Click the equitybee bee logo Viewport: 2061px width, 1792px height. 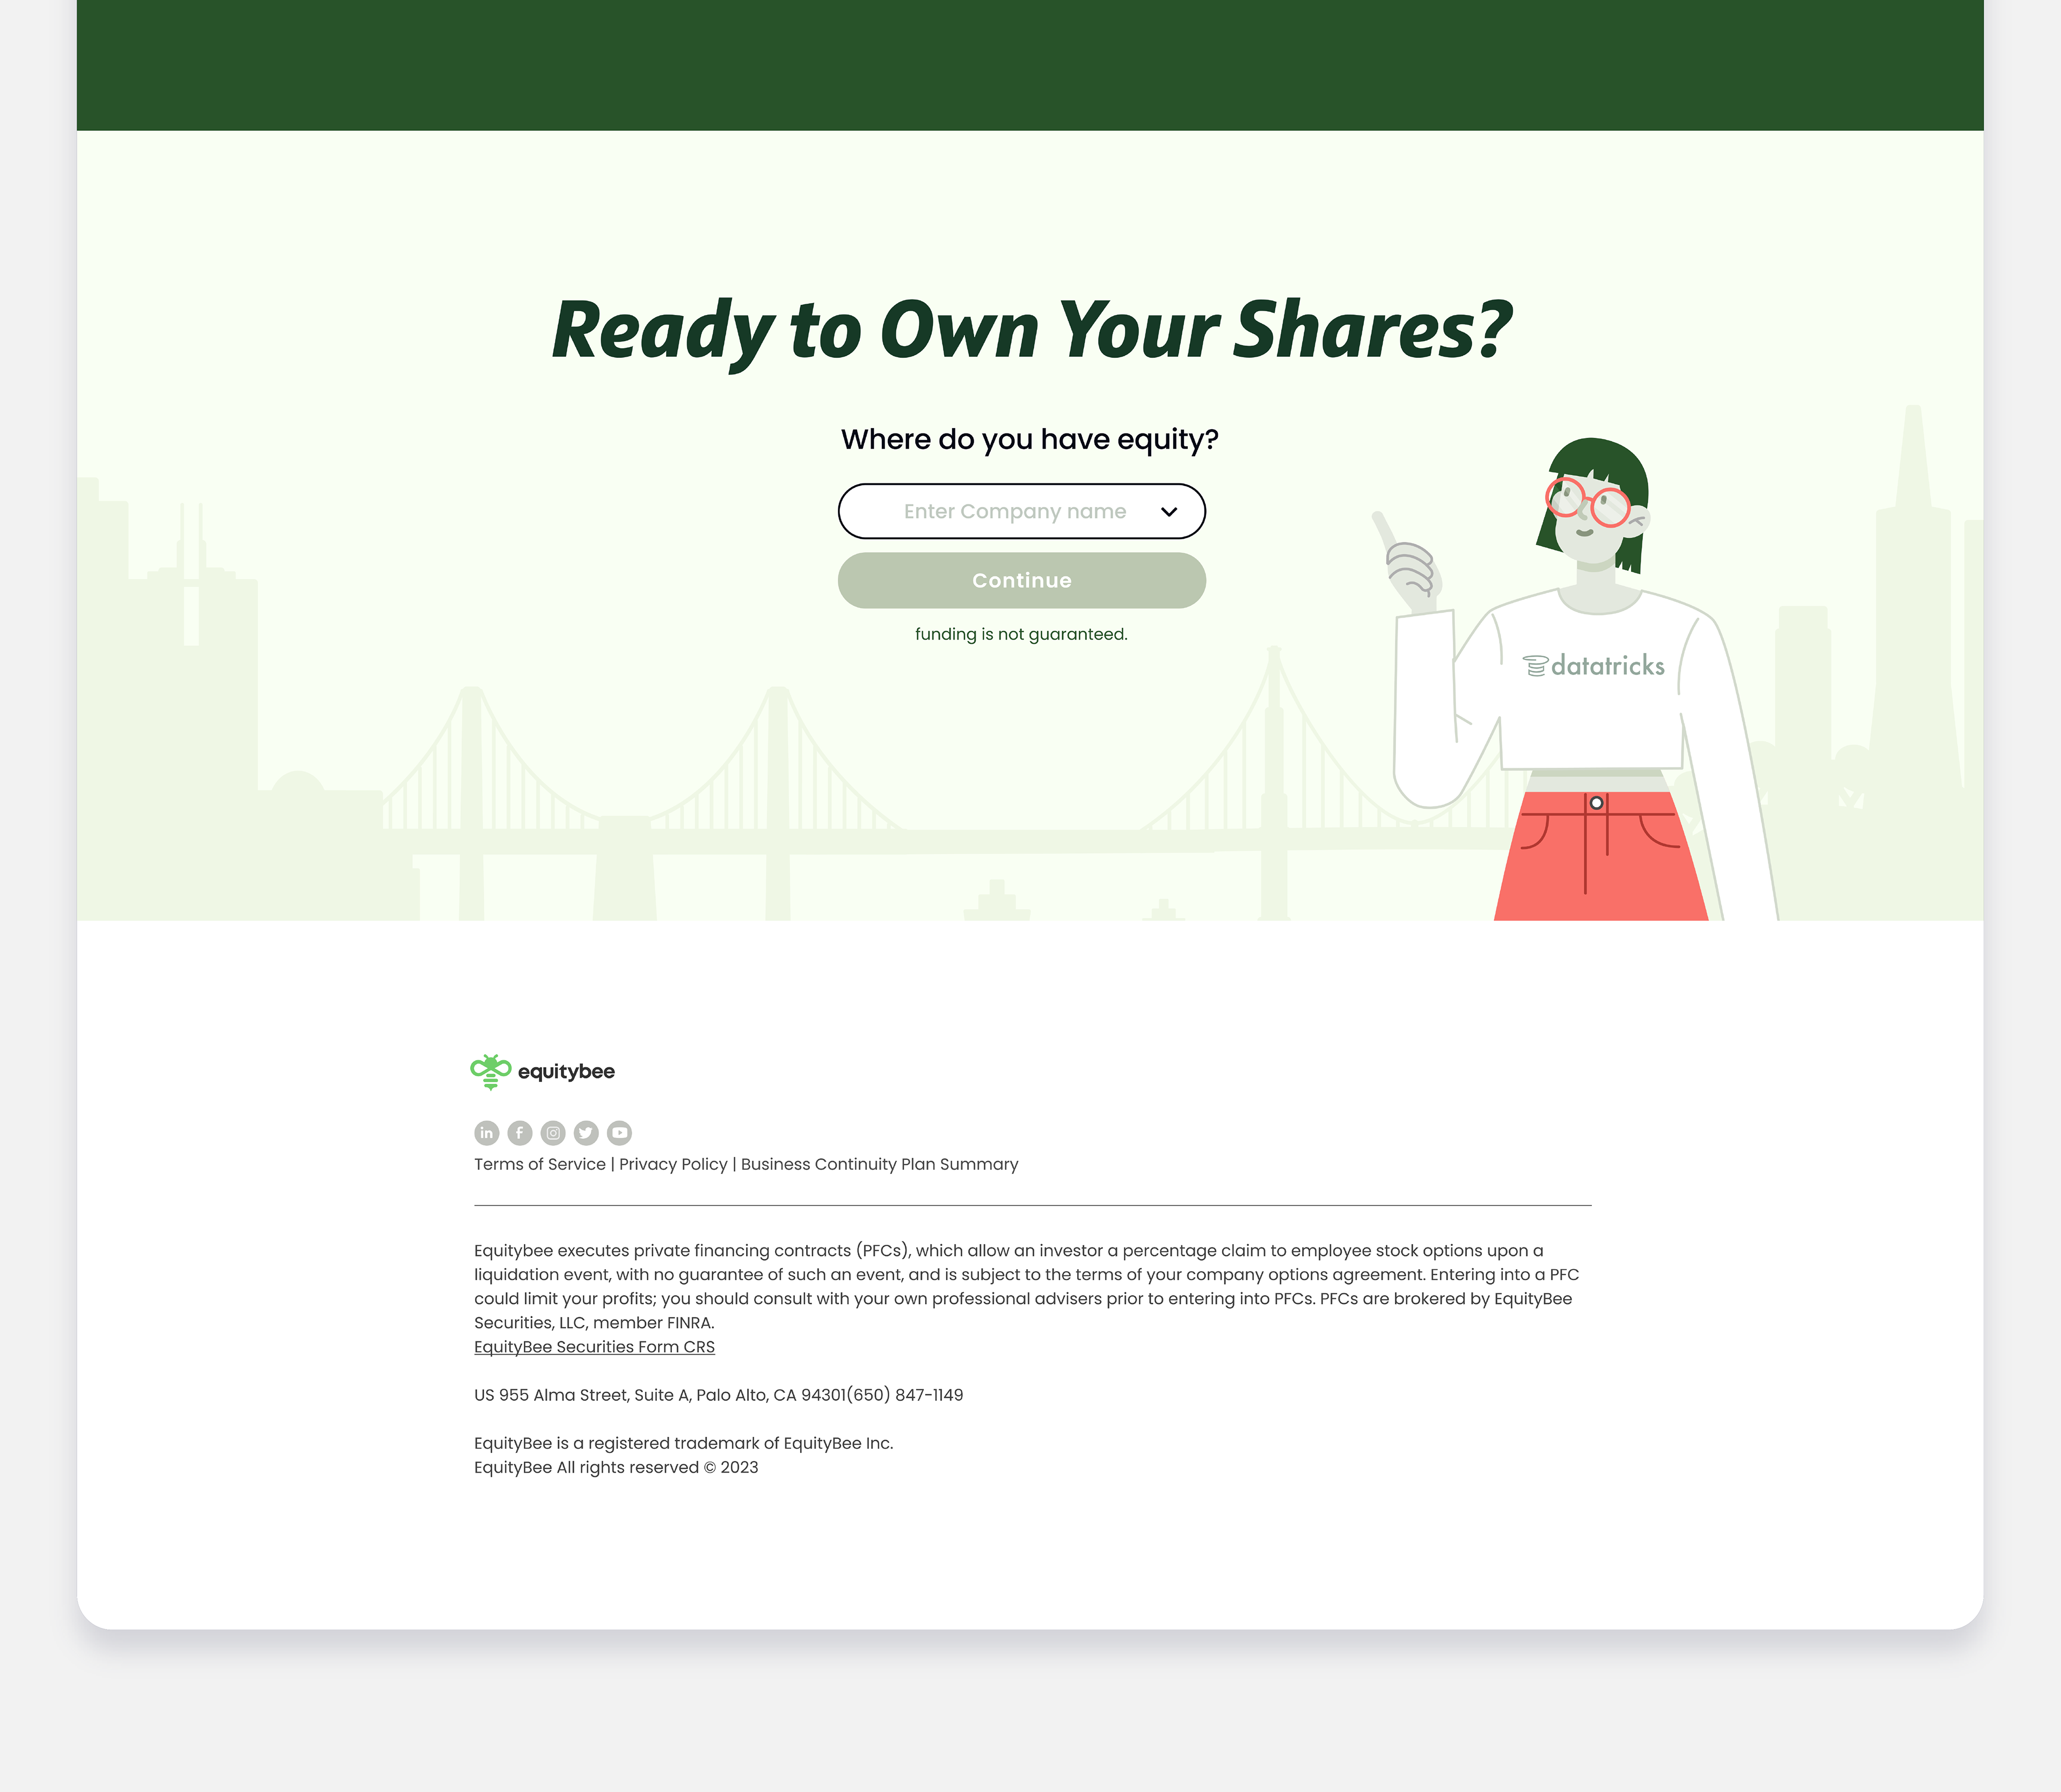491,1071
